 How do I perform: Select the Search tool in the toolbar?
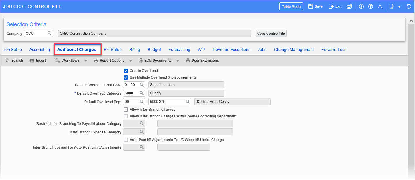click(14, 60)
